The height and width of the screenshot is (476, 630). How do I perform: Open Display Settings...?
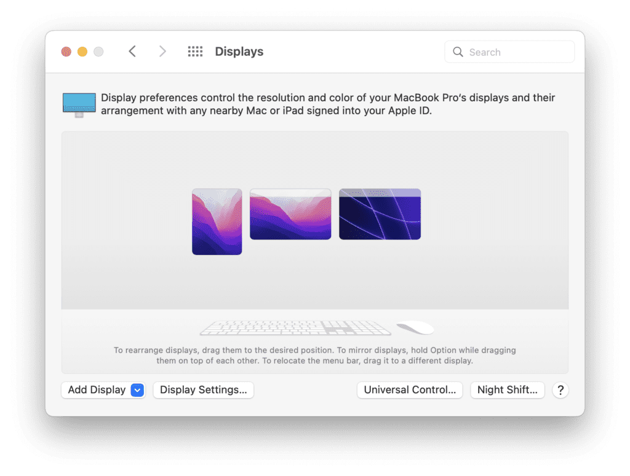click(x=203, y=390)
